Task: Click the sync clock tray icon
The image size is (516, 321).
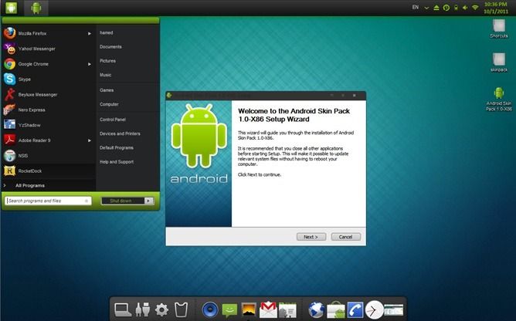Action: click(x=446, y=8)
